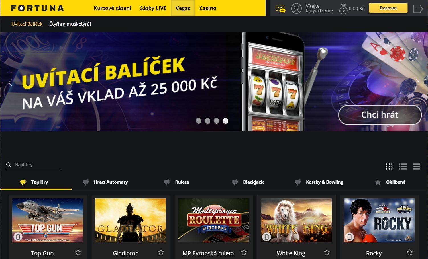Screen dimensions: 428x259
Task: Toggle favorite star for White King
Action: (327, 252)
